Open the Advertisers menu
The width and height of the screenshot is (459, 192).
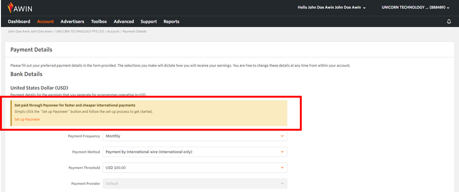click(x=72, y=22)
